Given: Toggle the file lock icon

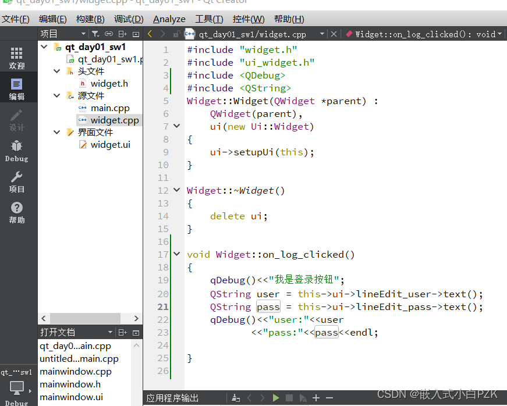Looking at the screenshot, I should tap(176, 34).
